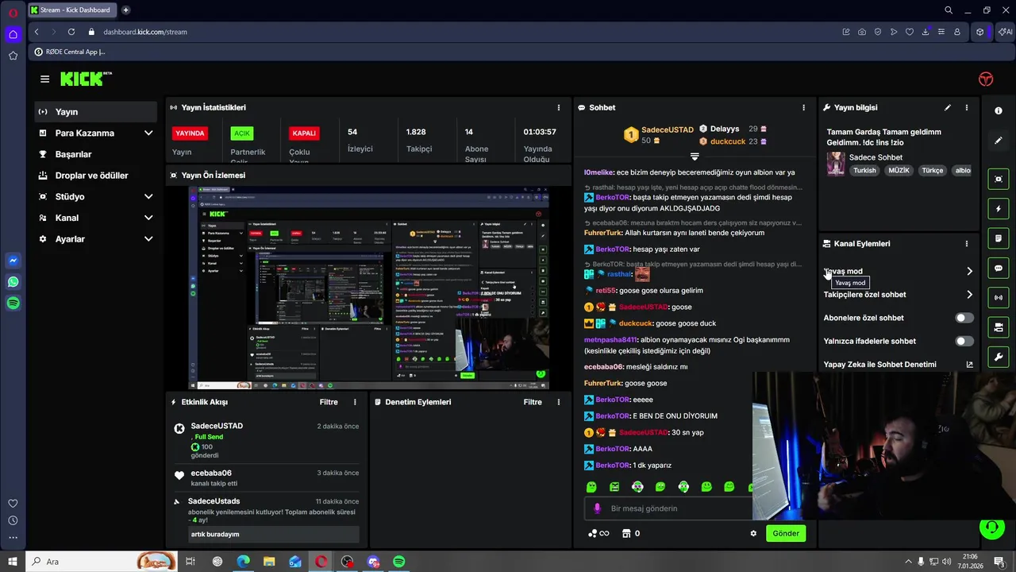Click the Turkish stream tag

(864, 170)
